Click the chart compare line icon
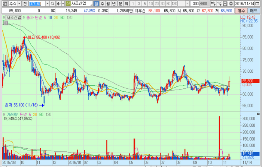 [219, 3]
